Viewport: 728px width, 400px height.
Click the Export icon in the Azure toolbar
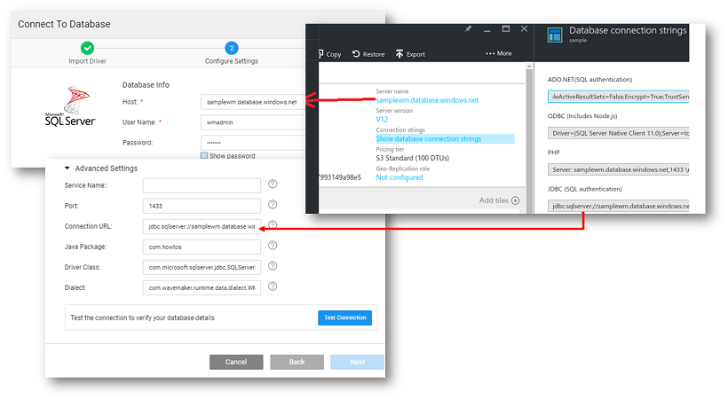pos(400,54)
